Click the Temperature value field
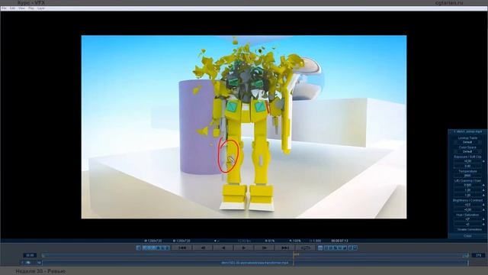Viewport: 488px width, 275px height. 467,176
